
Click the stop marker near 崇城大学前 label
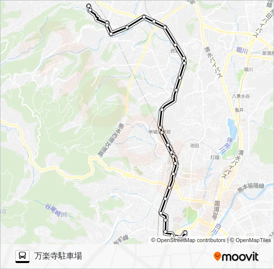pyautogui.click(x=162, y=133)
